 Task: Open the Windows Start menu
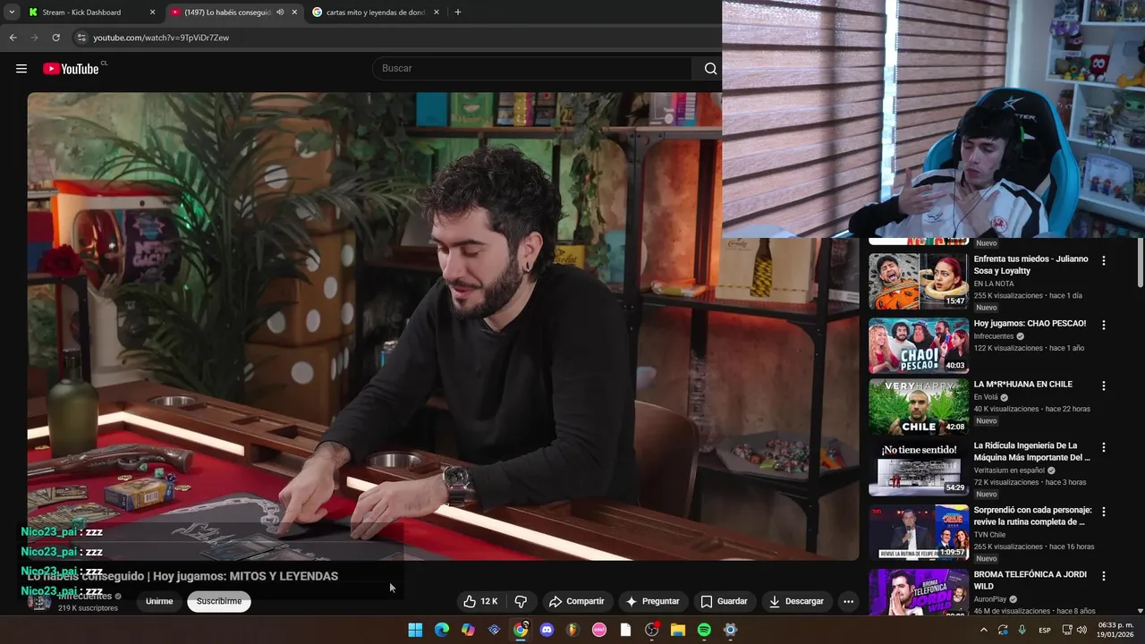pos(415,630)
